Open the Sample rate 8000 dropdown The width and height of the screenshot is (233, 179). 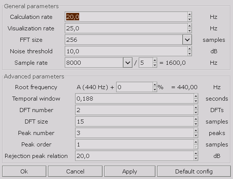pyautogui.click(x=128, y=63)
